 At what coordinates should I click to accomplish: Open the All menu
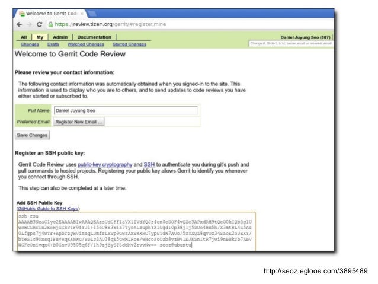tap(24, 37)
